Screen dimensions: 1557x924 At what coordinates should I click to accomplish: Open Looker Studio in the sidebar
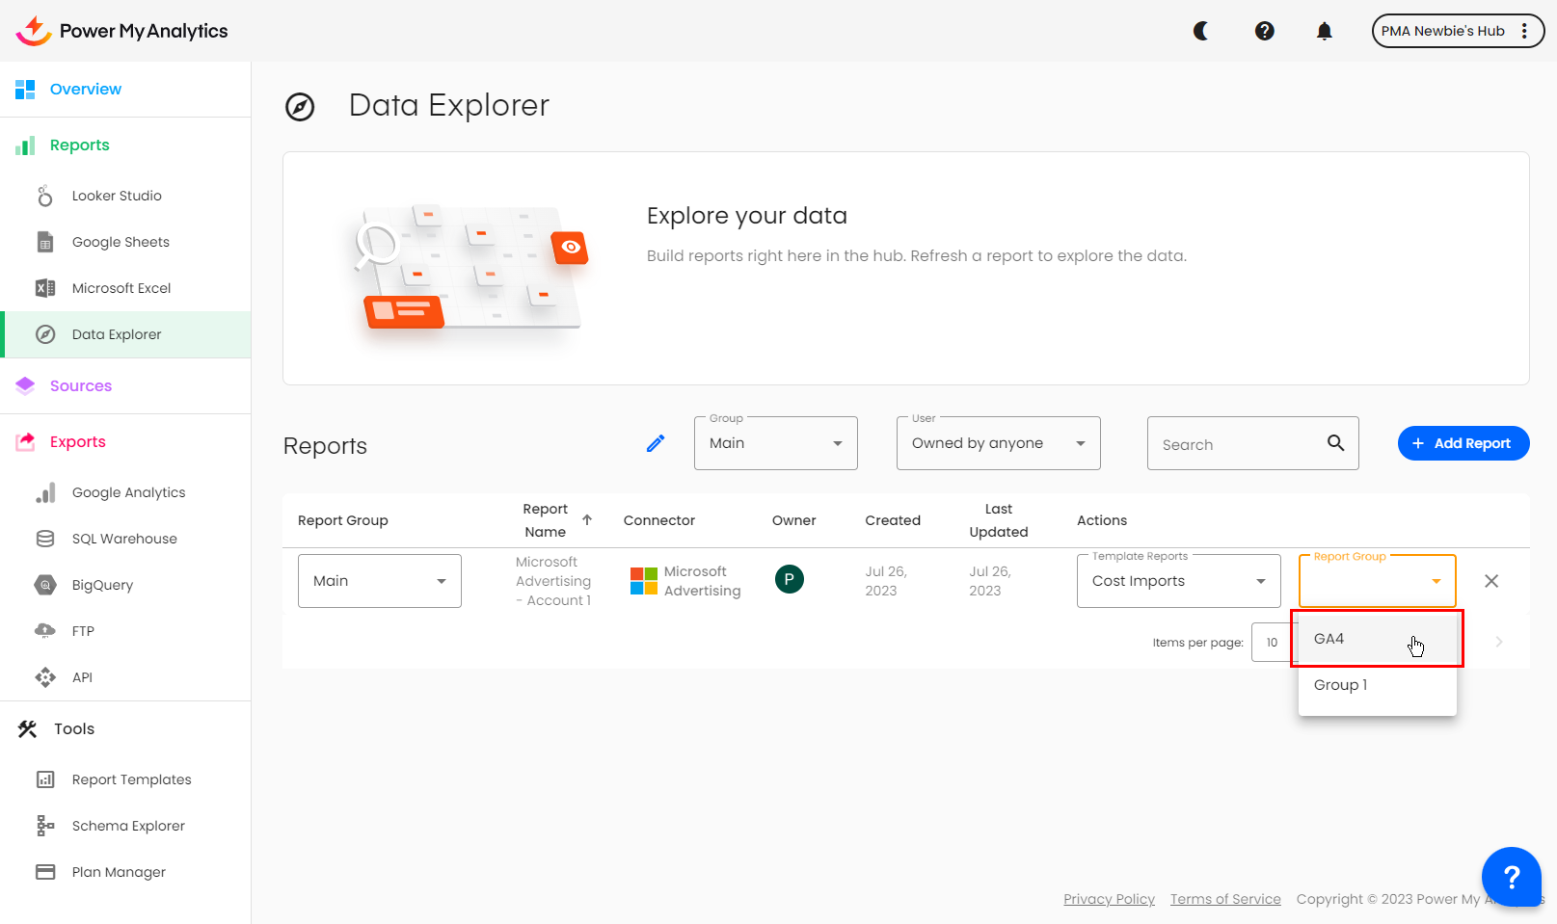[x=117, y=196]
